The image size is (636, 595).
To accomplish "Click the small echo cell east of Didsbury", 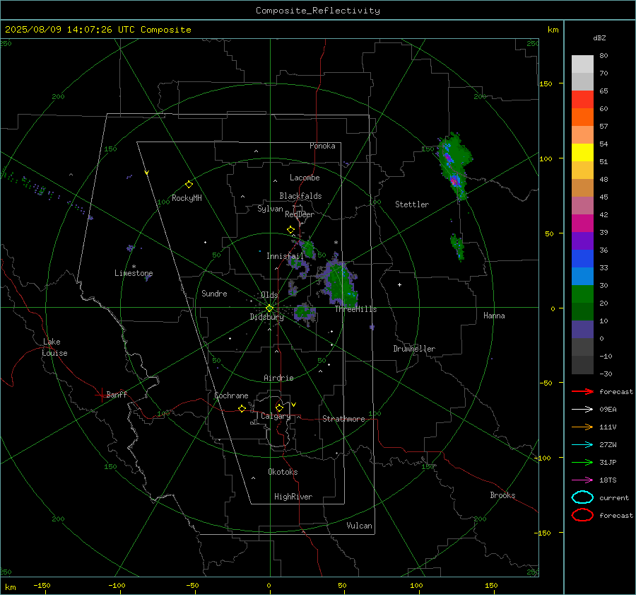I will 304,313.
